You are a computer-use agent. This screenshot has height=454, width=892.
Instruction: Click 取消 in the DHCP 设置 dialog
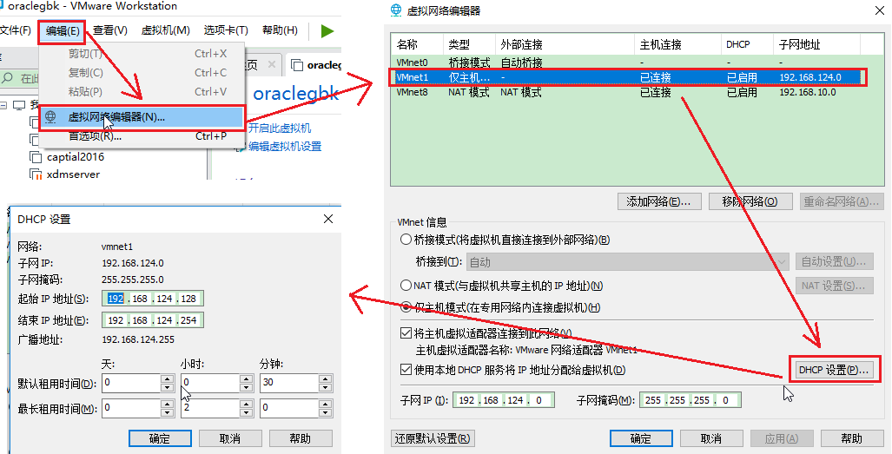click(230, 438)
